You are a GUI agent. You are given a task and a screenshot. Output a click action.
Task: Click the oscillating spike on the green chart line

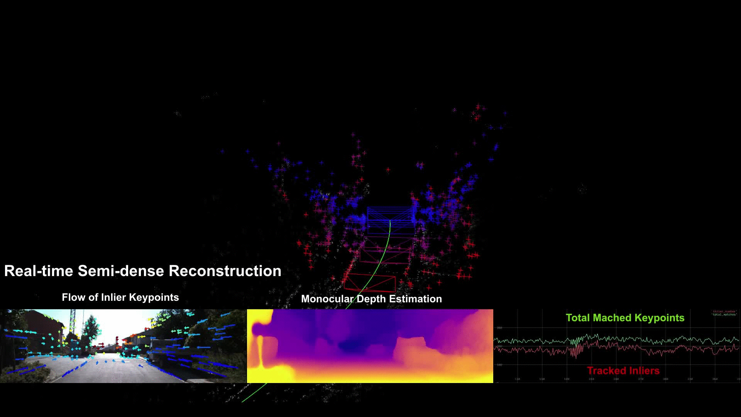pyautogui.click(x=576, y=341)
